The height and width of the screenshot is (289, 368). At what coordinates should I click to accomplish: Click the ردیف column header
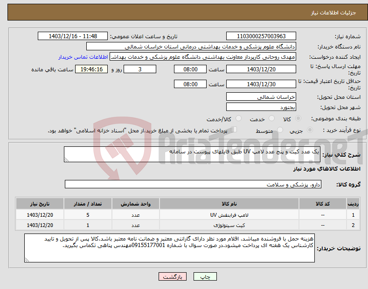(353, 204)
